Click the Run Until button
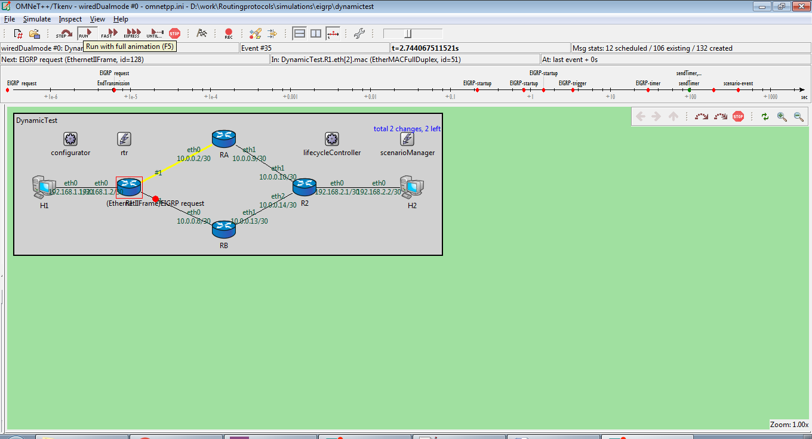 point(155,33)
